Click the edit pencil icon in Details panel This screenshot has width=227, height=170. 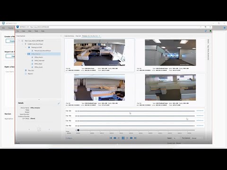click(x=59, y=103)
